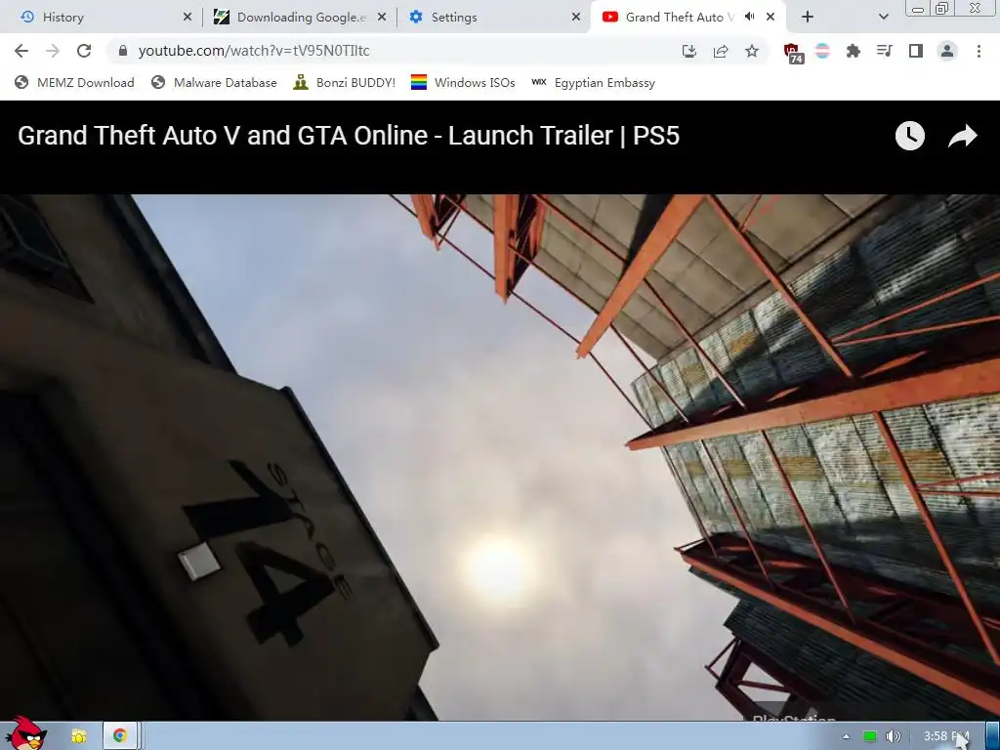Image resolution: width=1000 pixels, height=750 pixels.
Task: Open the taskbar file explorer icon
Action: tap(79, 736)
